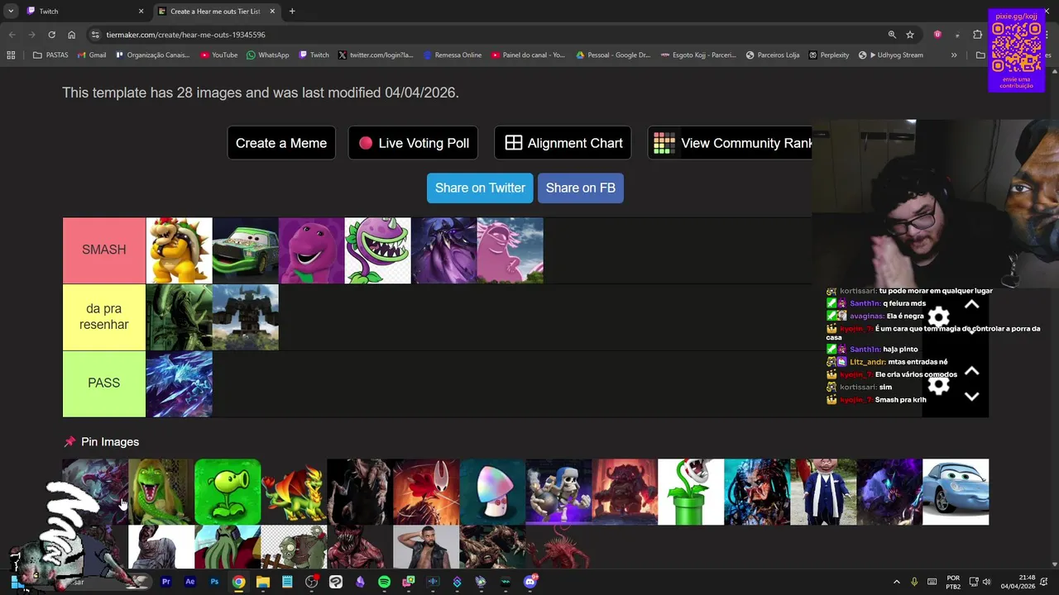Pick the glowing mushroom image
Image resolution: width=1059 pixels, height=595 pixels.
pyautogui.click(x=492, y=492)
